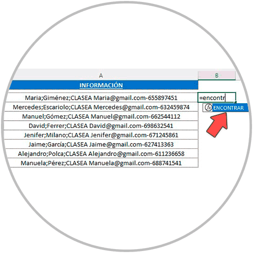Click the empty cell B1 above formula
Viewport: 253px width, 253px height.
click(x=217, y=86)
